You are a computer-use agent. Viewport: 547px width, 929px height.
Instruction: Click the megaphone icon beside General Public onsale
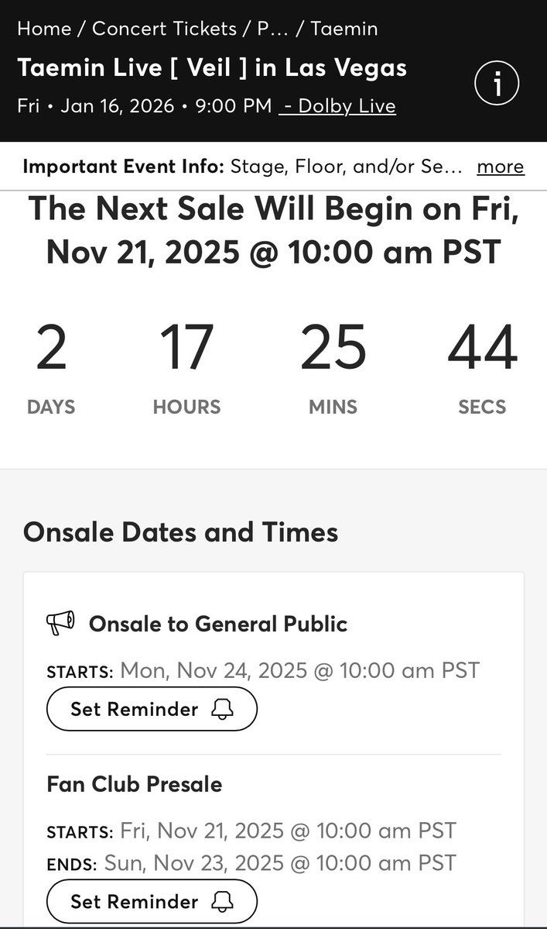pos(60,623)
